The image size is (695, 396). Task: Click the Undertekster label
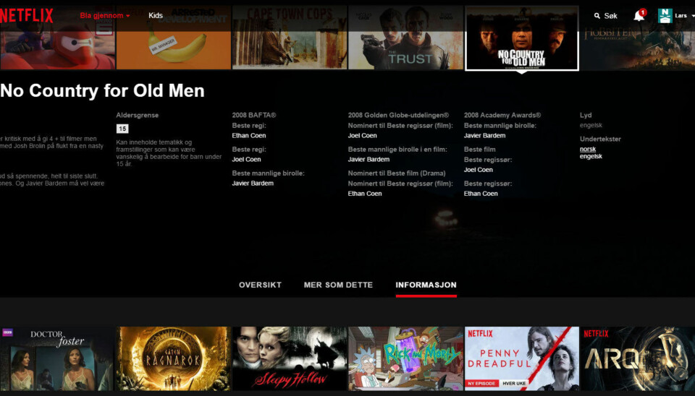[x=600, y=139]
